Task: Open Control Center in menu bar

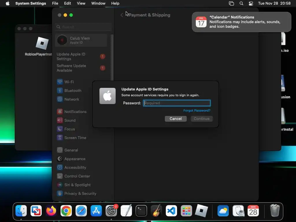Action: pos(251,3)
